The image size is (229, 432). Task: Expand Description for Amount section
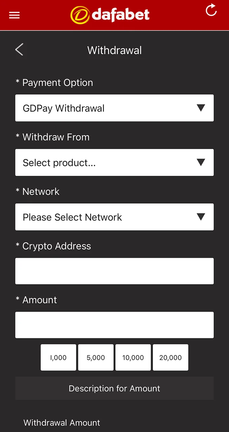[115, 388]
